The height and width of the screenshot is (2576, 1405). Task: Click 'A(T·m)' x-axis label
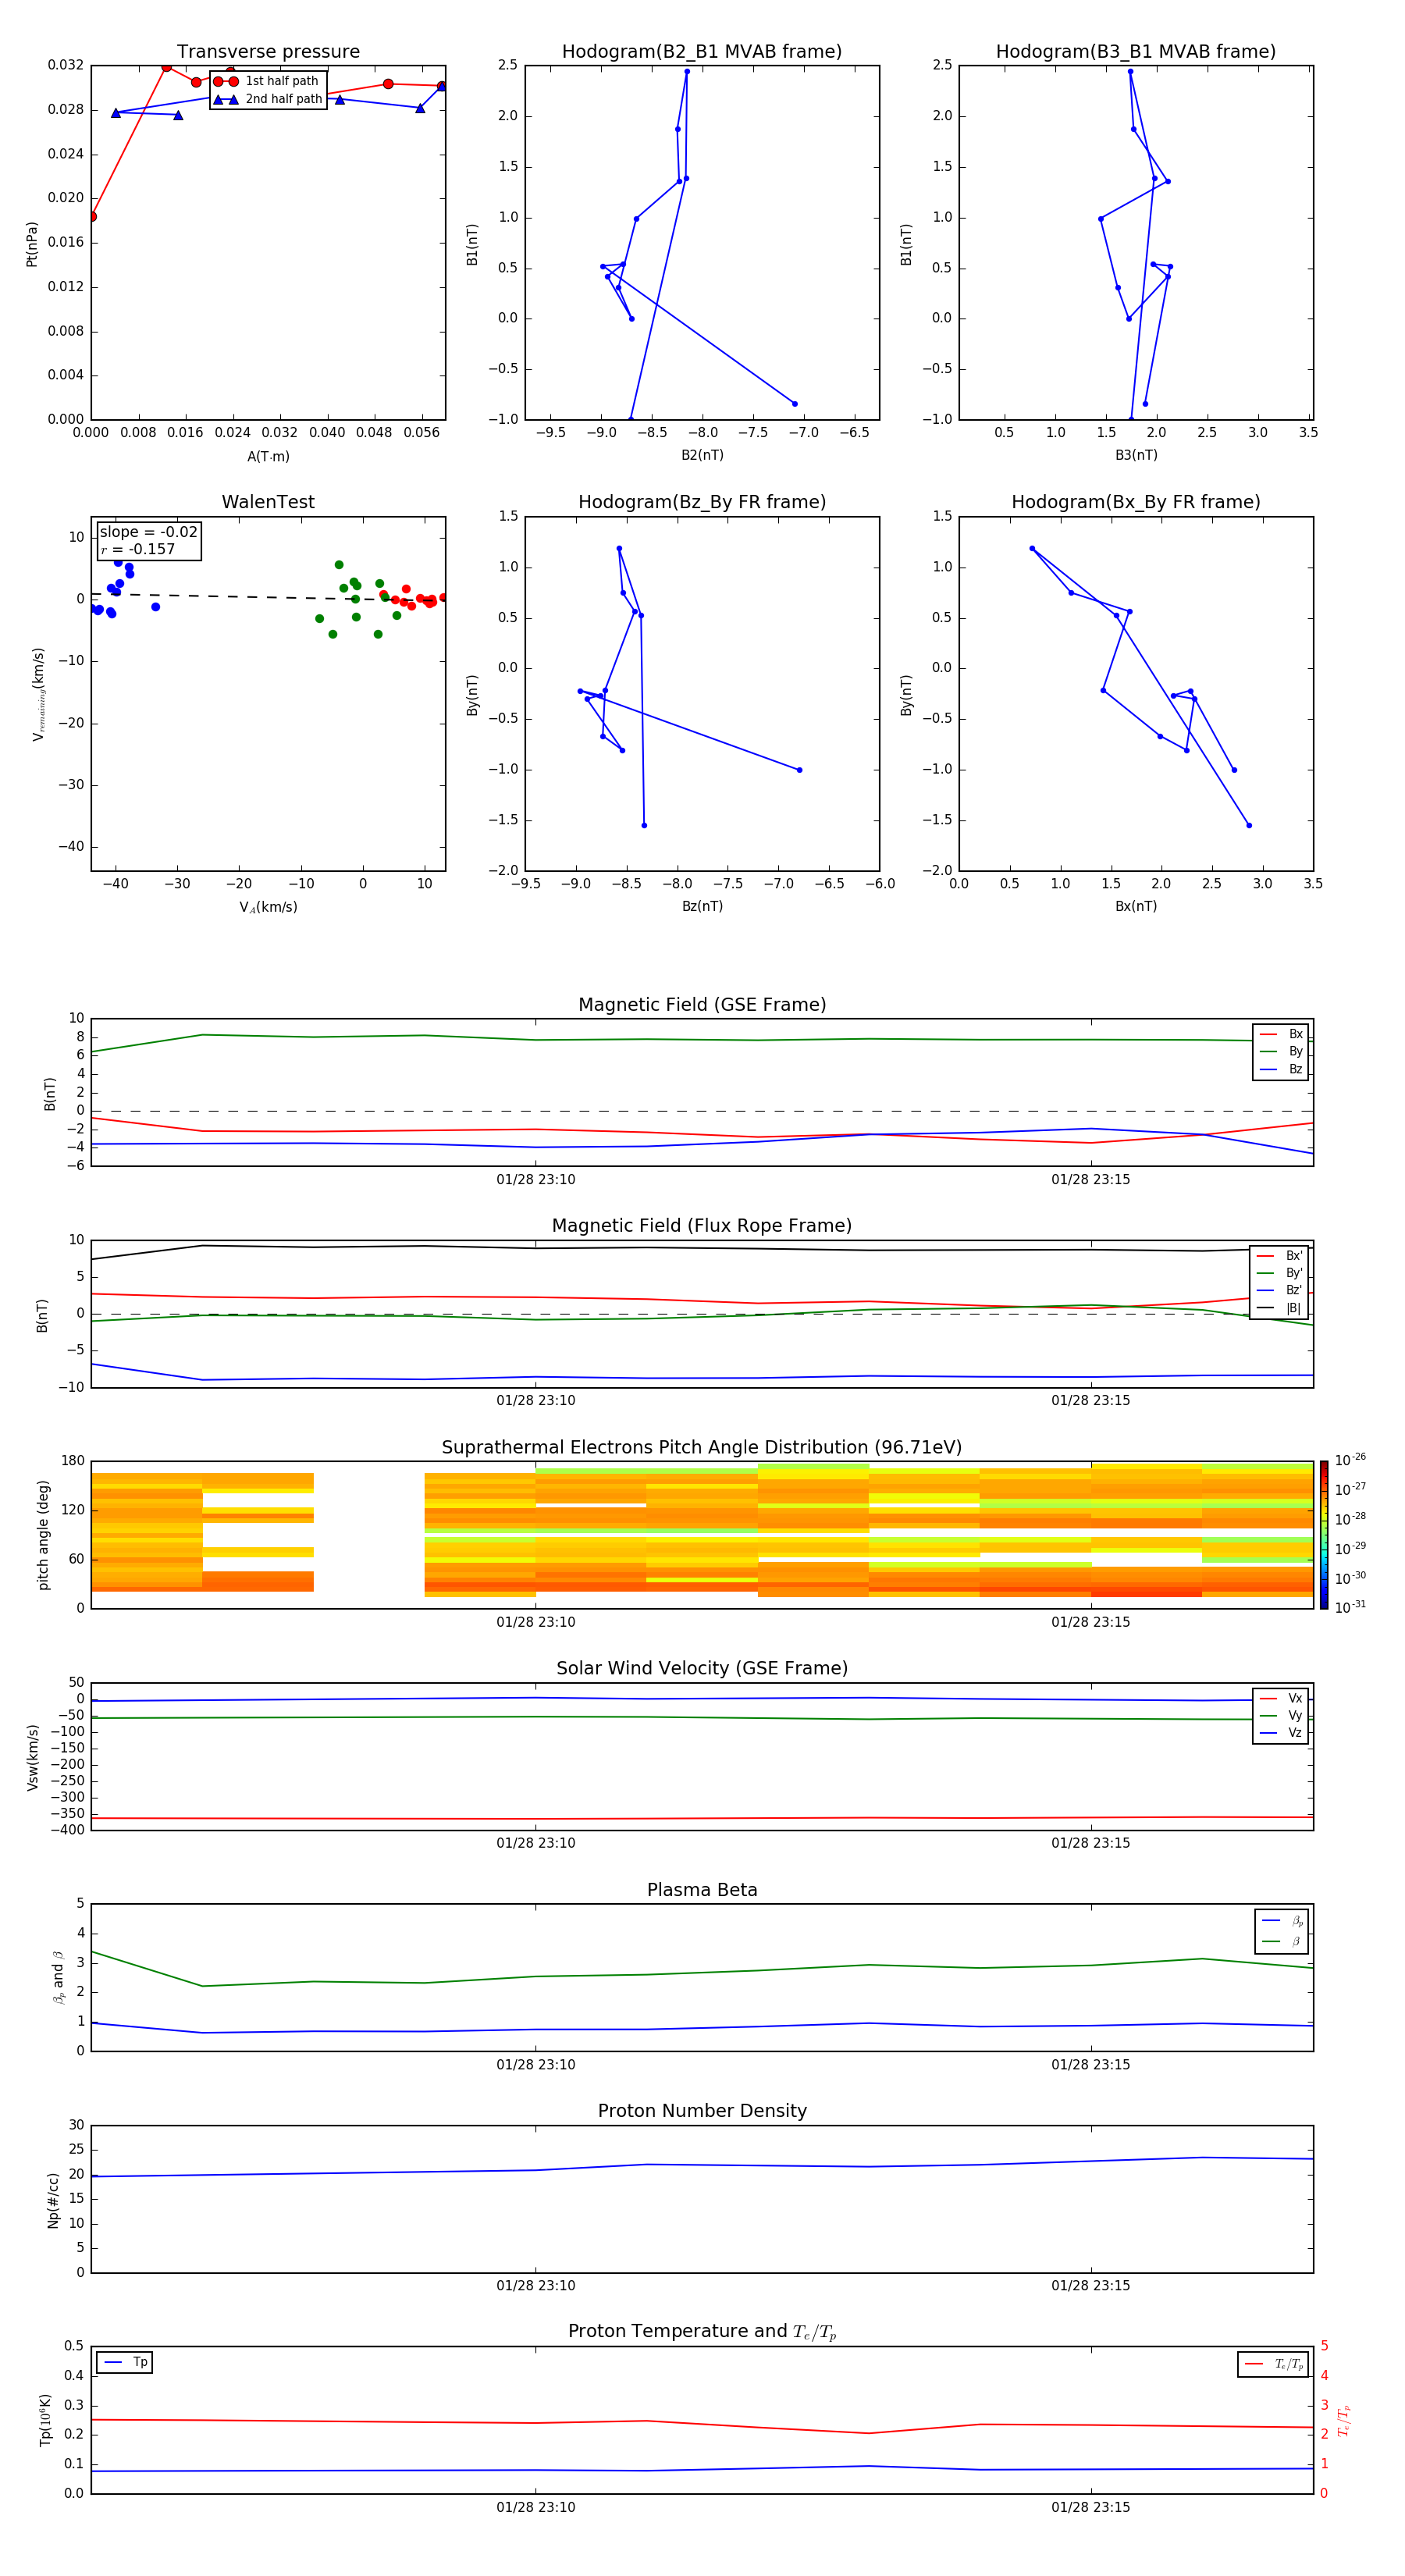click(268, 457)
